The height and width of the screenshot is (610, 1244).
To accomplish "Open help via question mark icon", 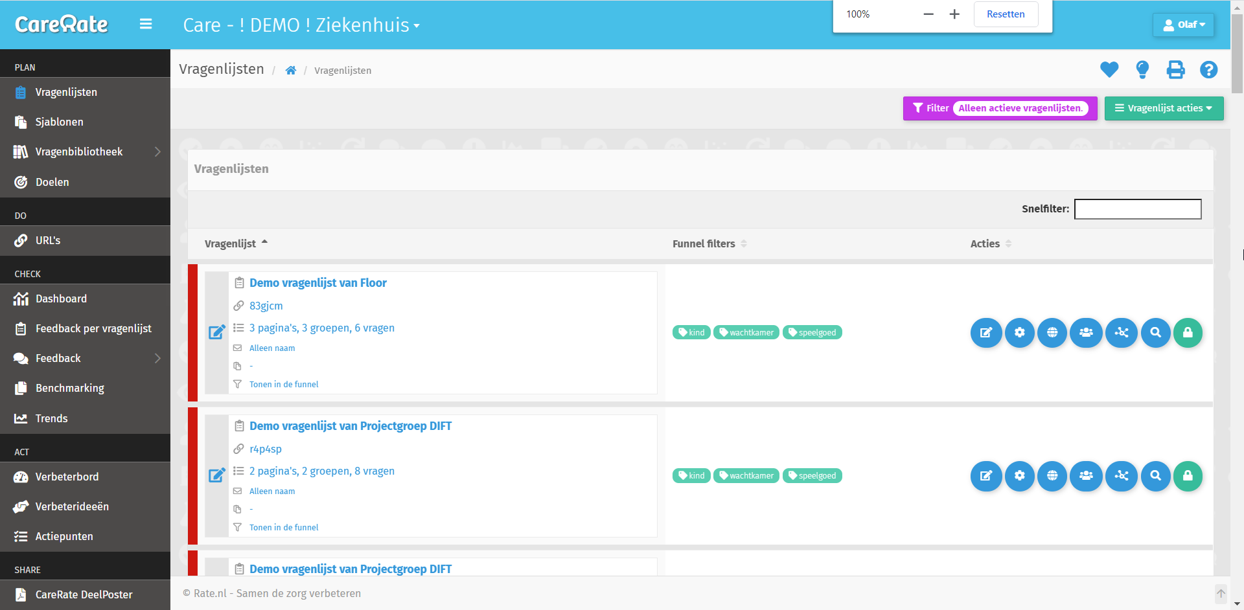I will click(x=1208, y=69).
